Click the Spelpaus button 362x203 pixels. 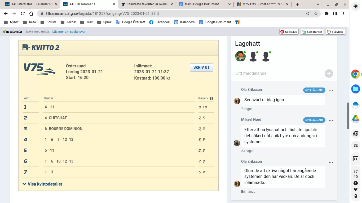[289, 32]
